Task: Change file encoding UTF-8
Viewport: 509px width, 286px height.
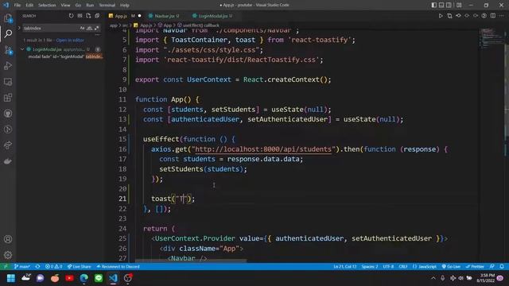Action: [x=388, y=267]
